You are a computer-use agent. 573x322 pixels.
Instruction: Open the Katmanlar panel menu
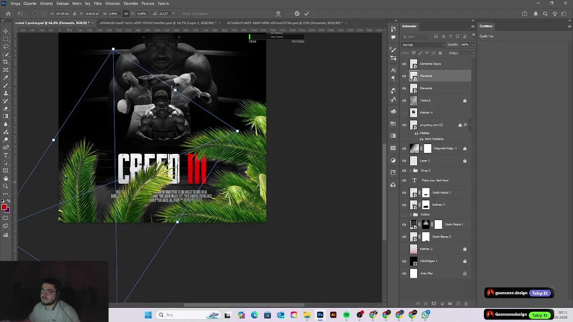point(473,26)
